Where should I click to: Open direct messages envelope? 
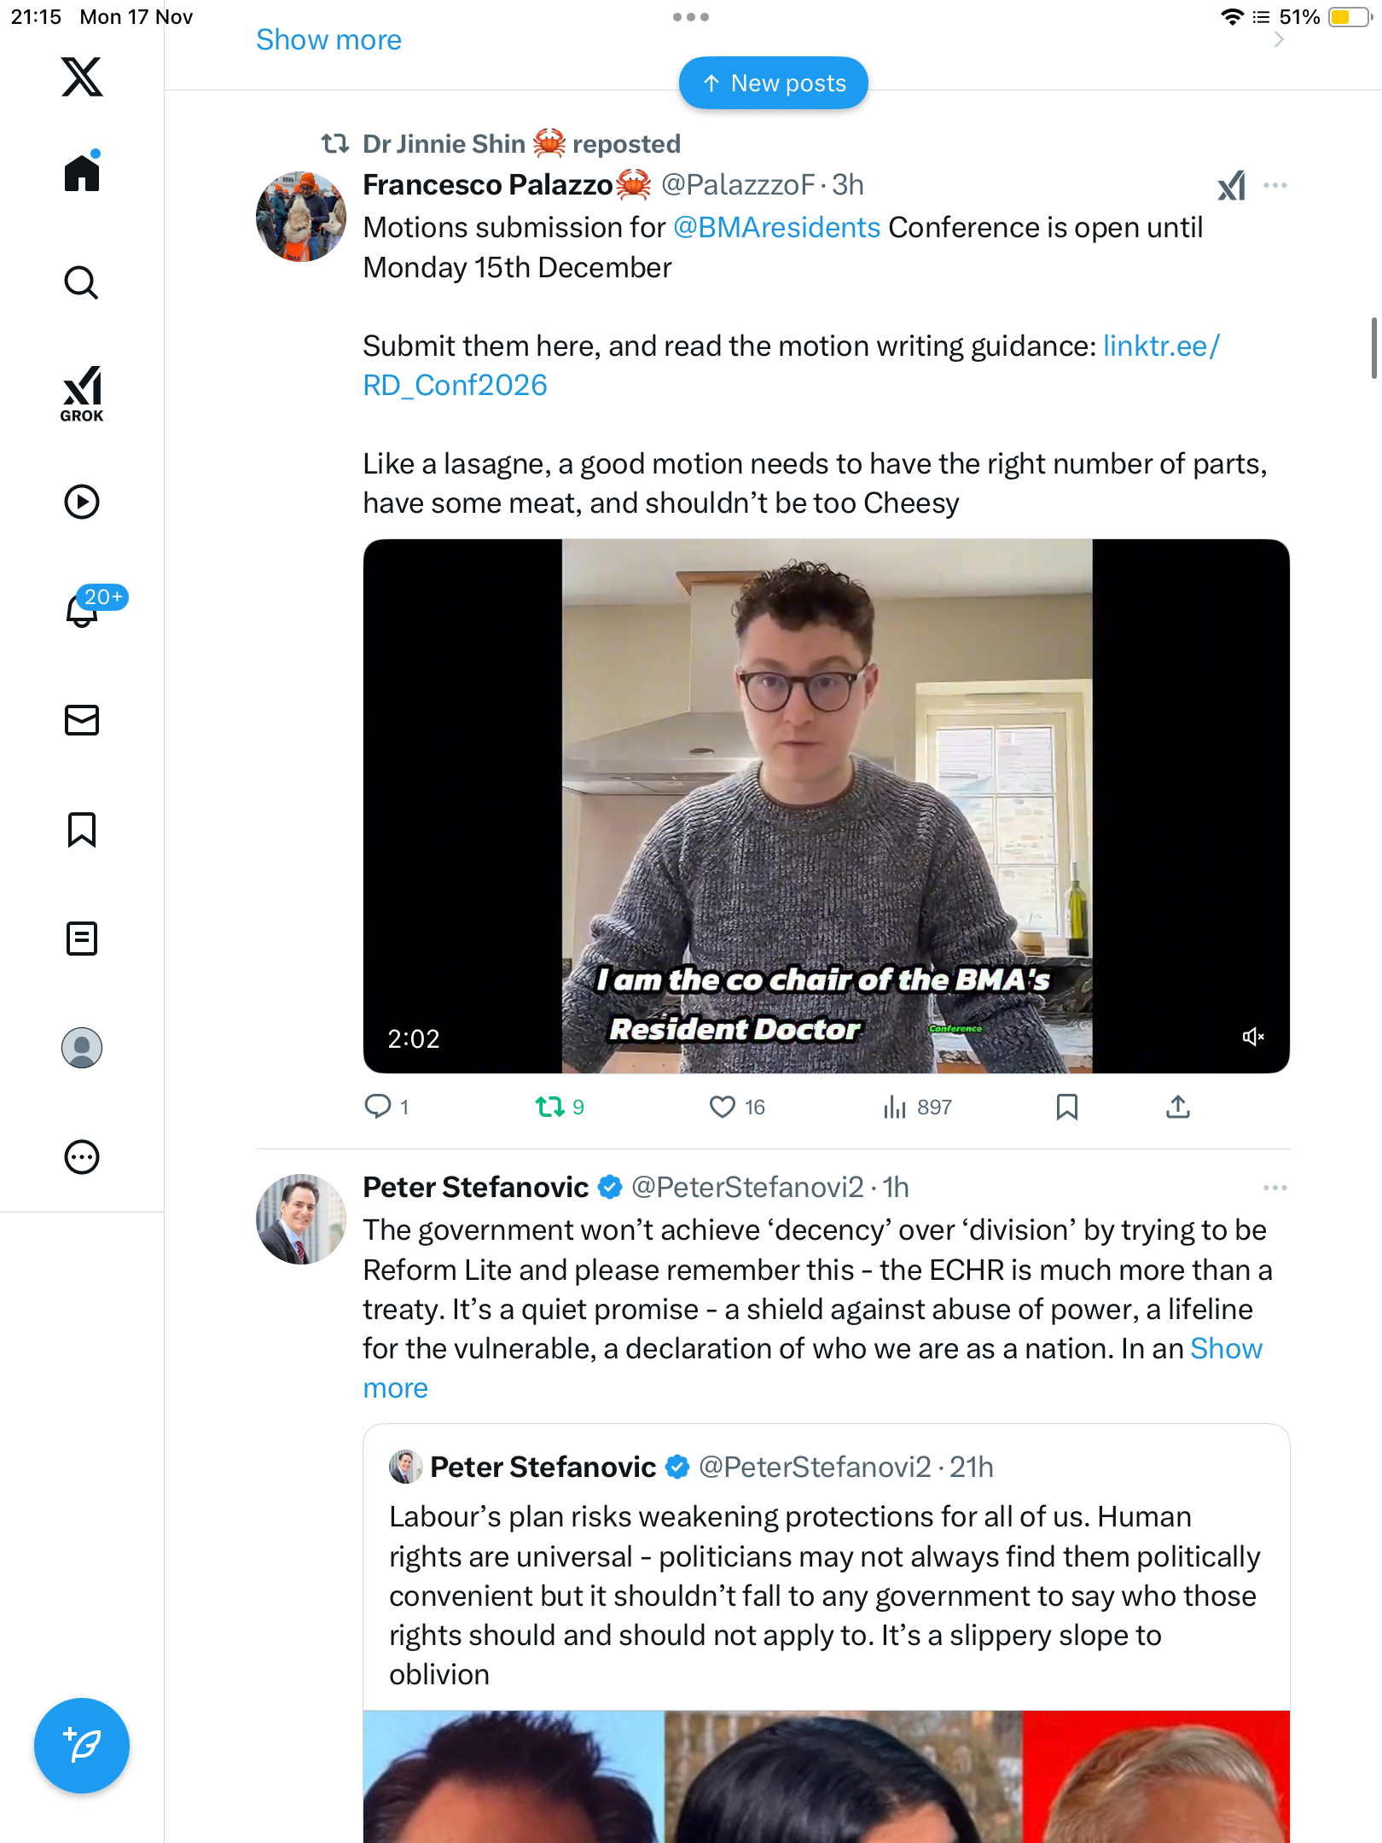point(82,720)
